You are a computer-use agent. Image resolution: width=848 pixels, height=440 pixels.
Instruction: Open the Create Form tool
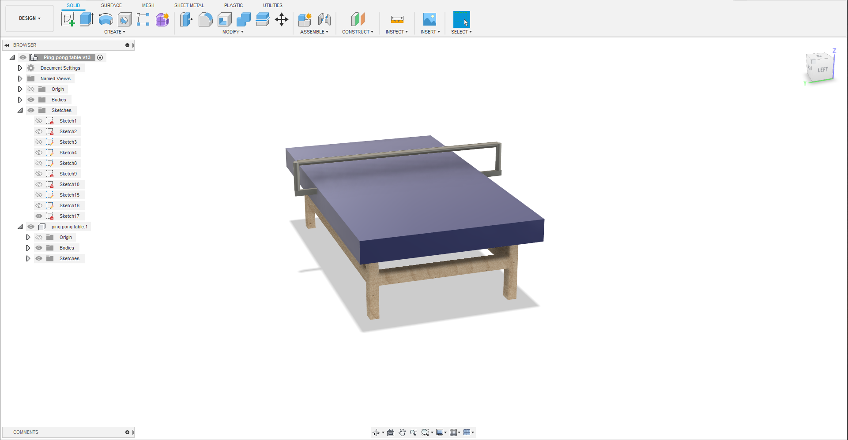coord(162,19)
